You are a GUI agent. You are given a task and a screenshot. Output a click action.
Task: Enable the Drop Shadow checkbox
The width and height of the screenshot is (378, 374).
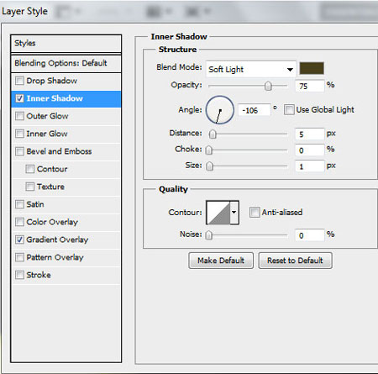[19, 81]
